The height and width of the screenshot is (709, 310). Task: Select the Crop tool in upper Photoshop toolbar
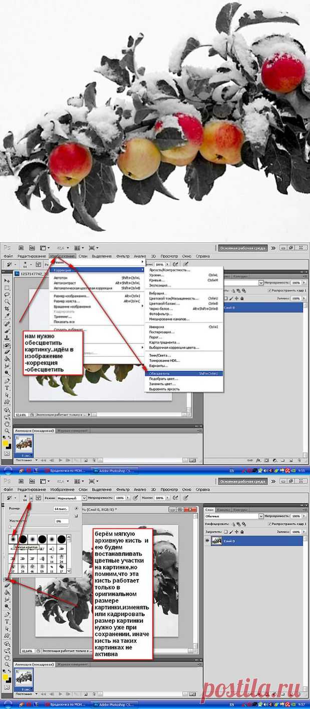8,309
